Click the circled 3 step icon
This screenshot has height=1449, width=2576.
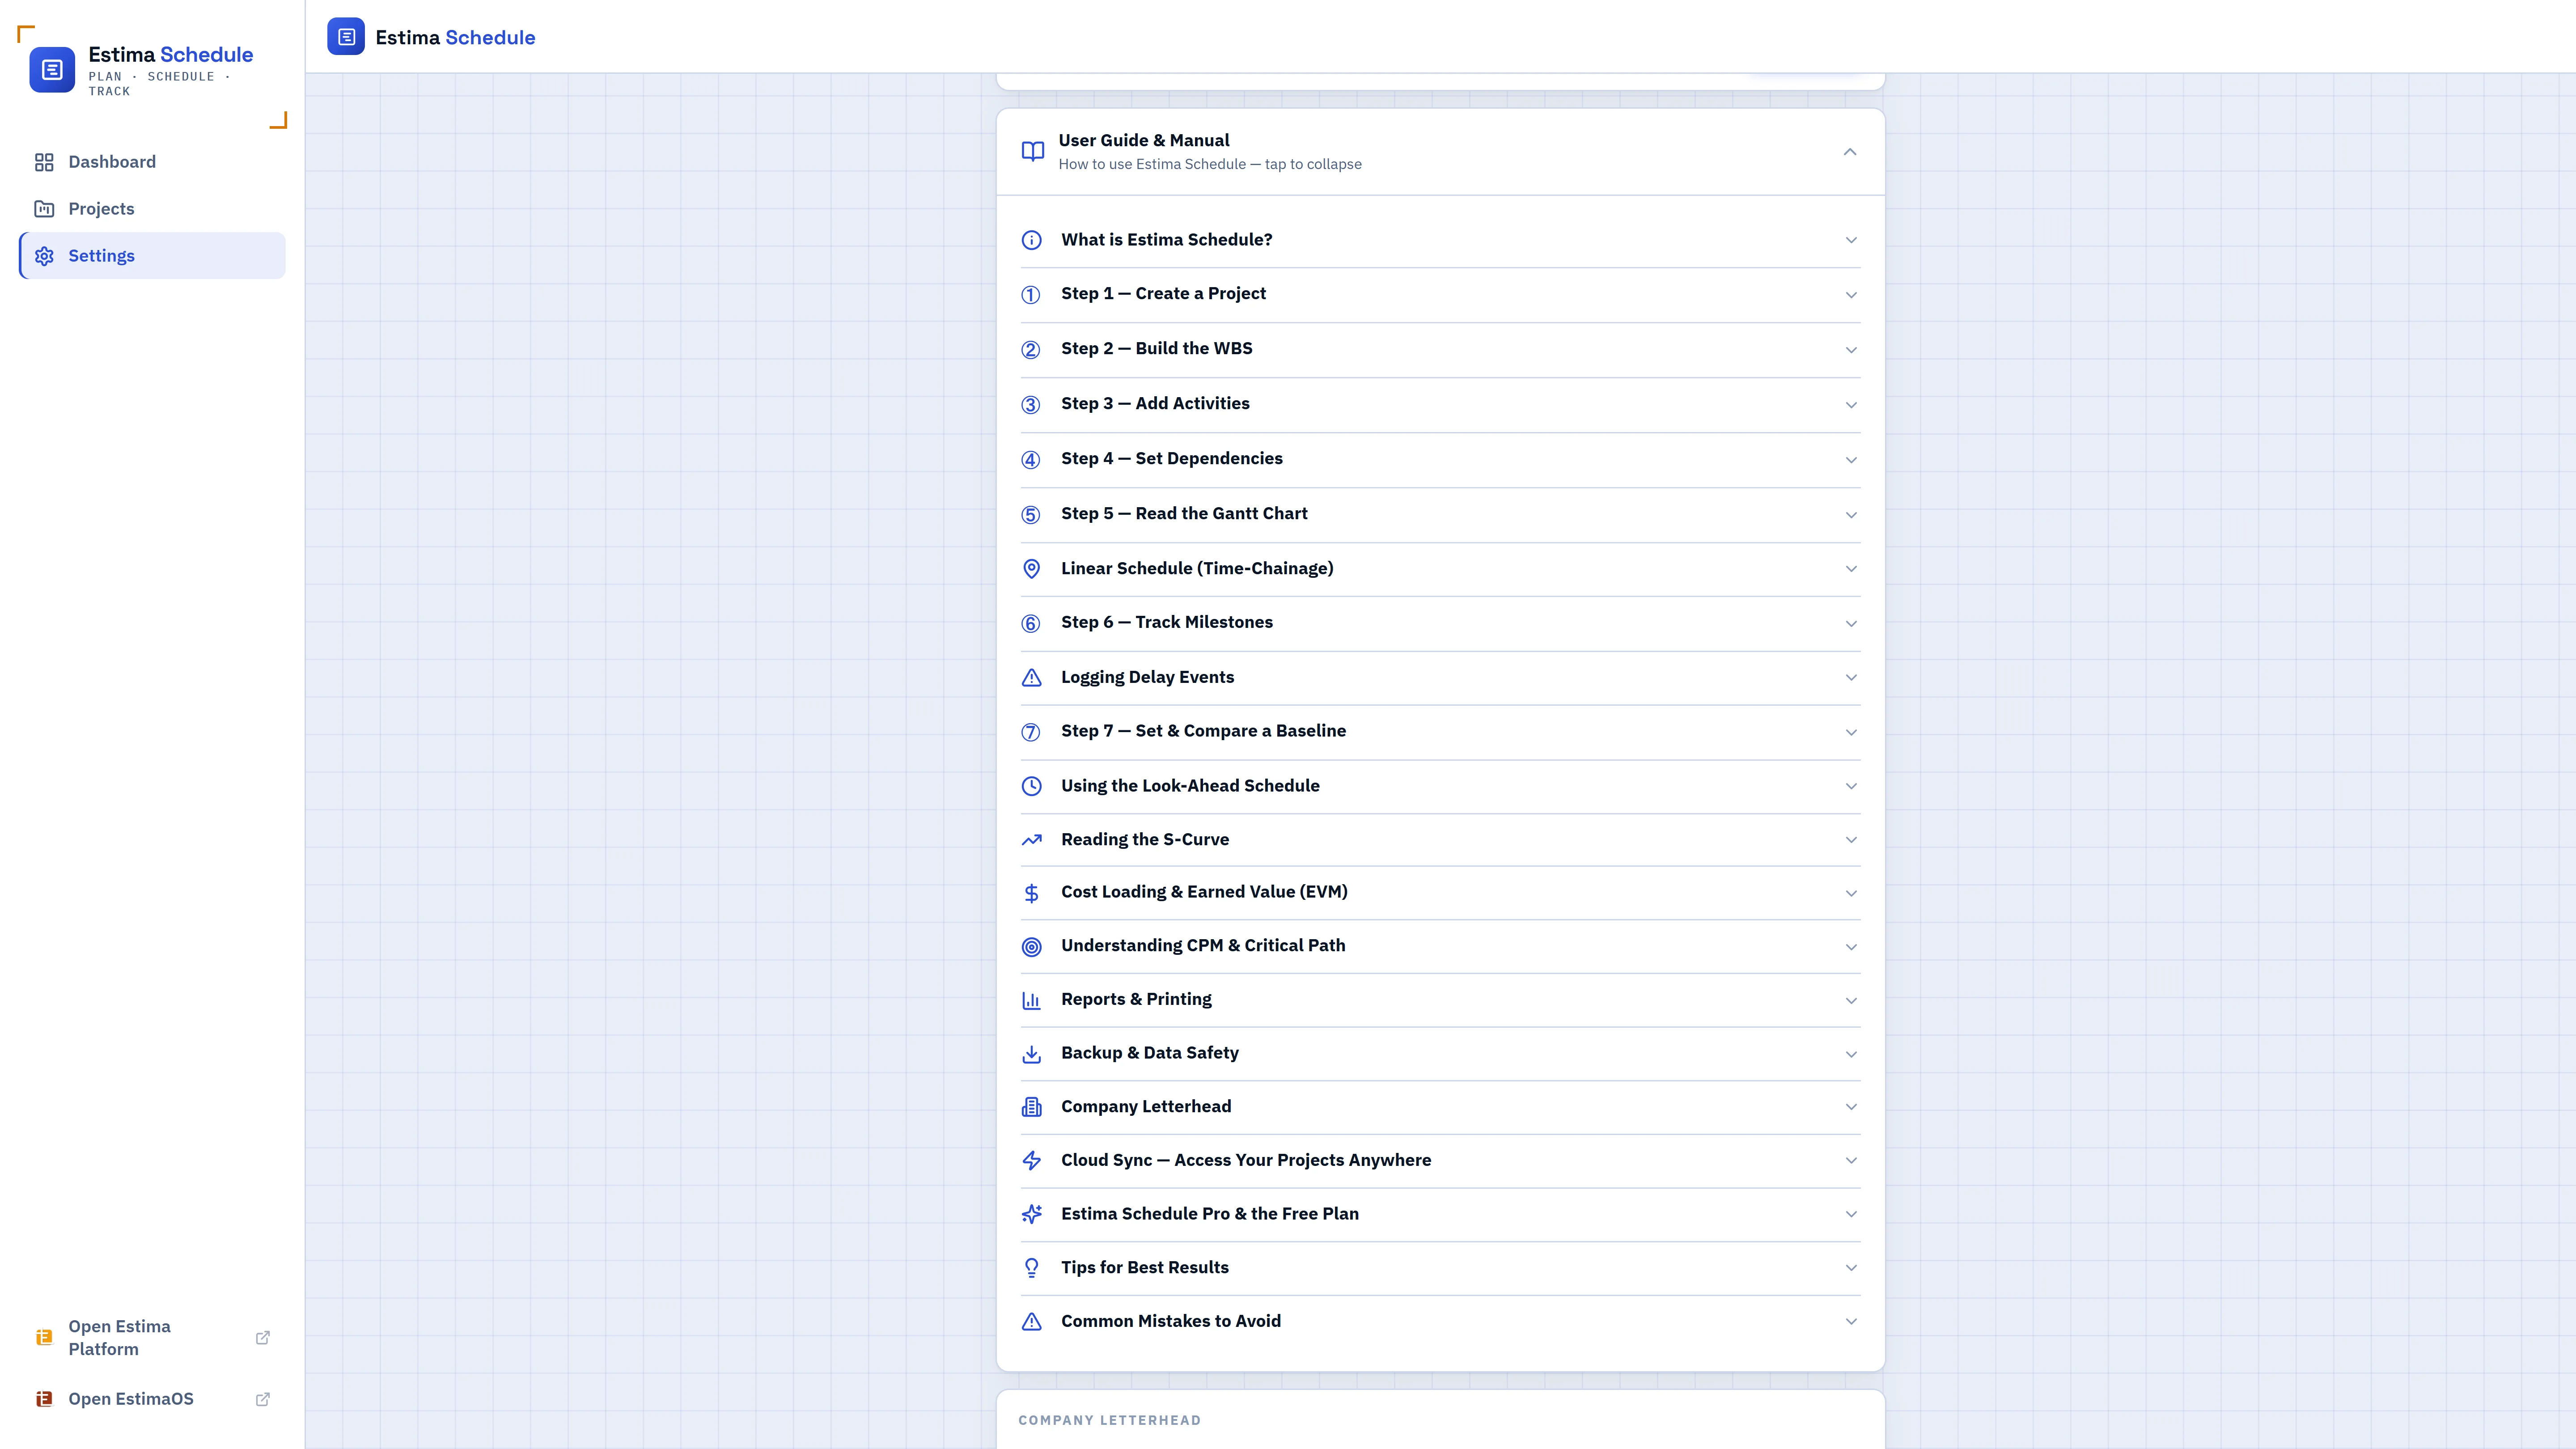tap(1031, 405)
